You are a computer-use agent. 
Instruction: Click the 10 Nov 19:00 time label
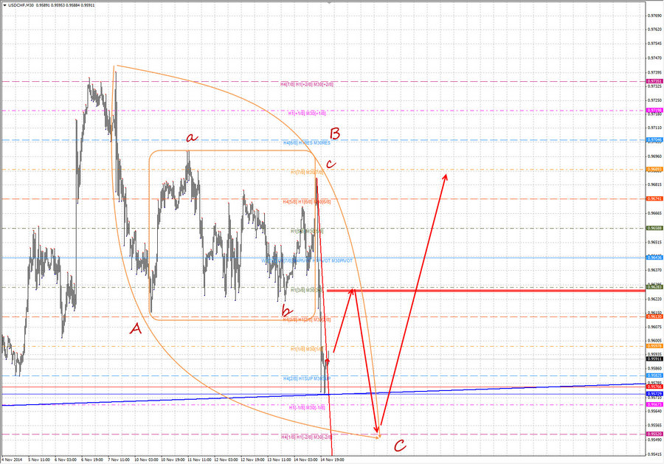tap(173, 460)
